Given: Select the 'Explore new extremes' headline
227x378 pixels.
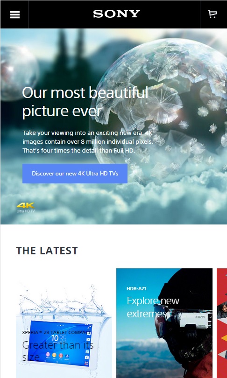Looking at the screenshot, I should coord(153,307).
